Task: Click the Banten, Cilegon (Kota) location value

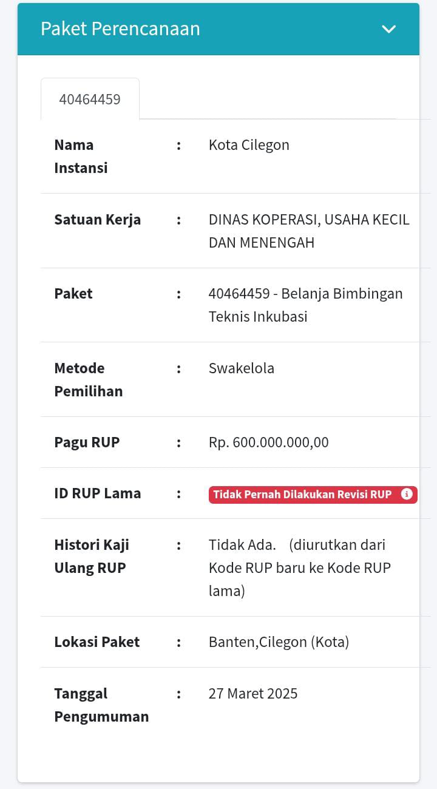Action: [279, 642]
